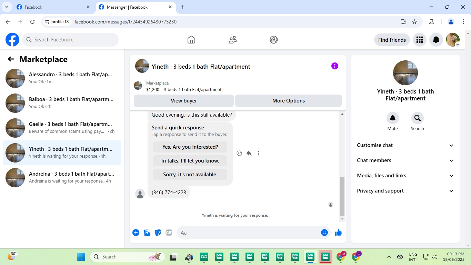Click the View buyer button
Viewport: 471px width, 265px height.
184,101
